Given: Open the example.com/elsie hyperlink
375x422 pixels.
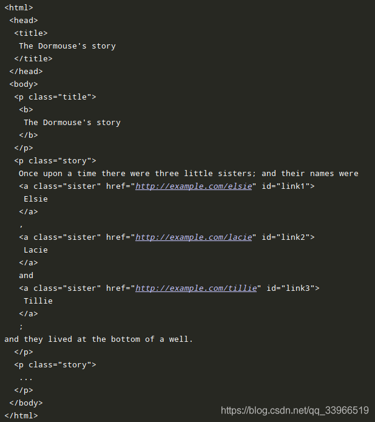Looking at the screenshot, I should 193,186.
